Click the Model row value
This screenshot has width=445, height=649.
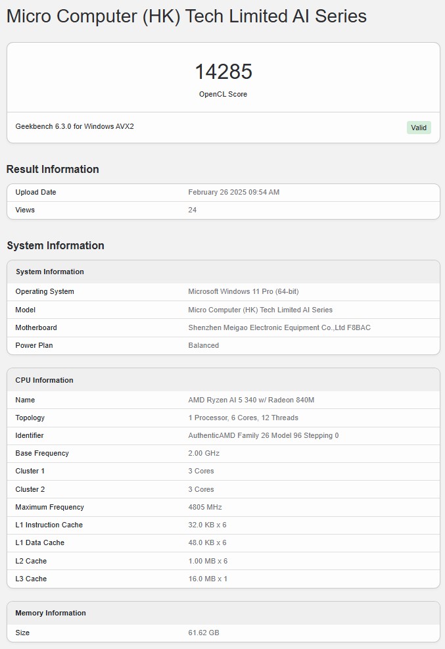[x=260, y=310]
